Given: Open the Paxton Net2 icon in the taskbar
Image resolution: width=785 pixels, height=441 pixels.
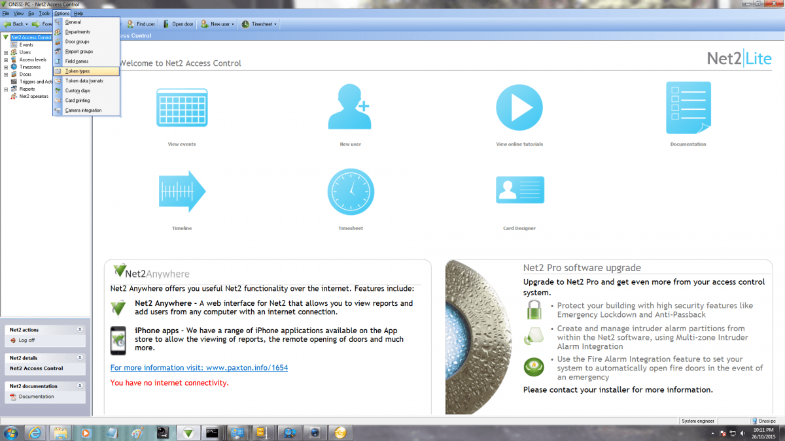Looking at the screenshot, I should pyautogui.click(x=188, y=433).
